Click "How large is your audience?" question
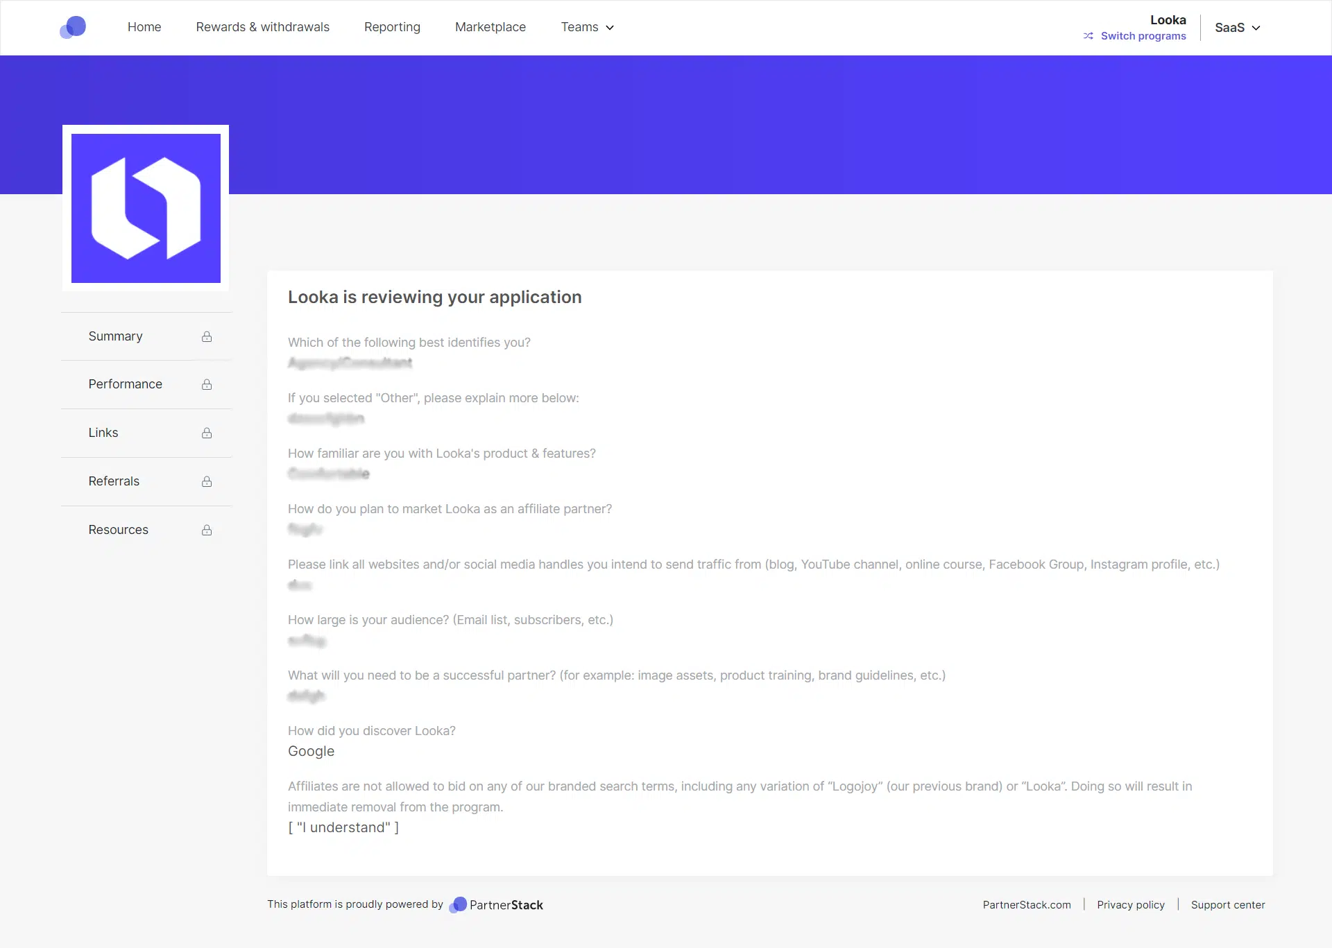The height and width of the screenshot is (948, 1332). [450, 620]
